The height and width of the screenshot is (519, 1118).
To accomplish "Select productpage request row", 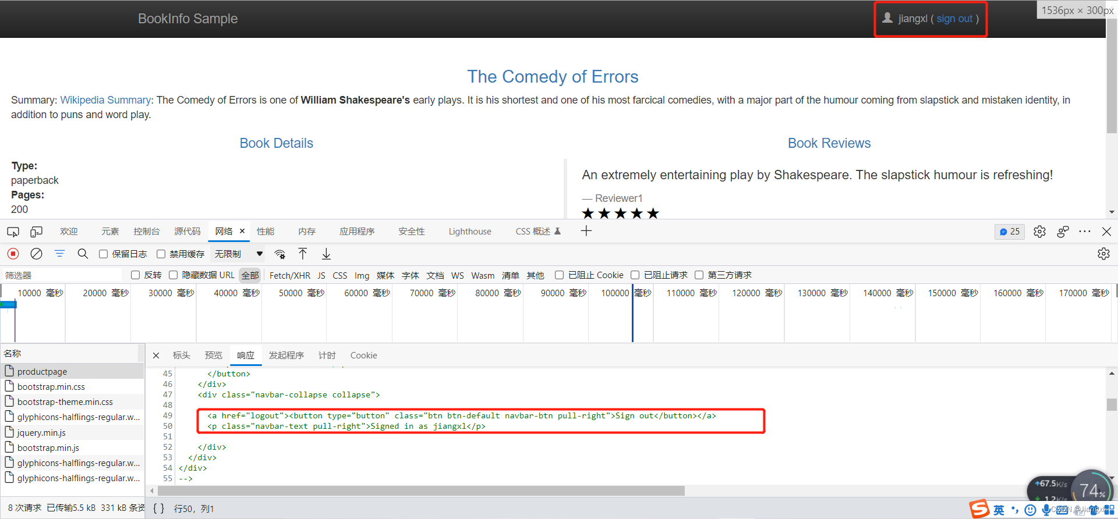I will pos(72,371).
